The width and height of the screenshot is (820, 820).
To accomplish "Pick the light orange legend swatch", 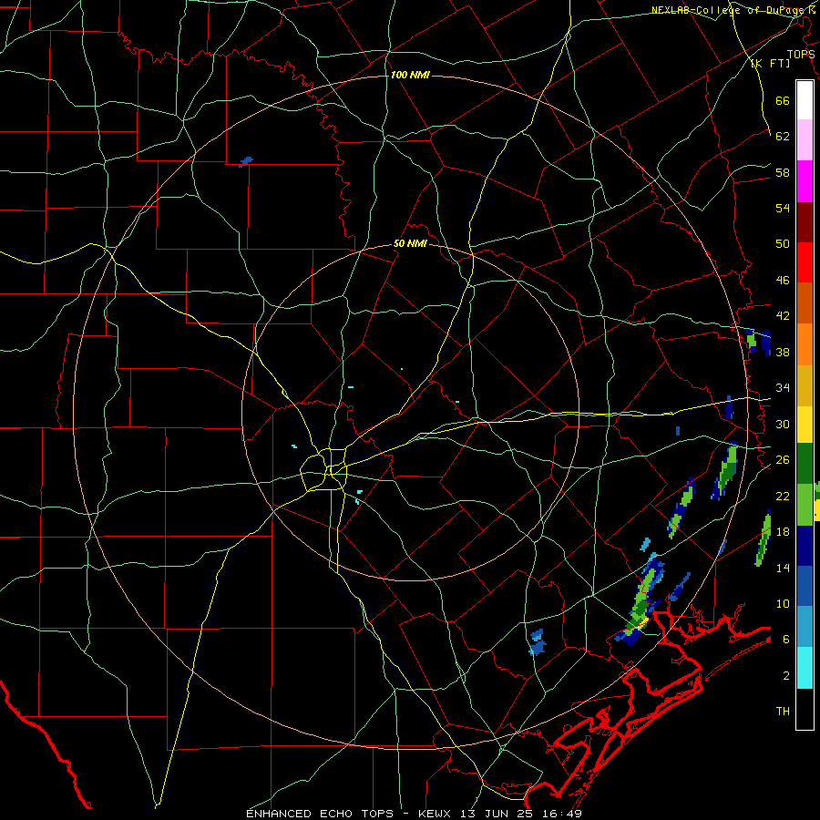I will click(805, 344).
